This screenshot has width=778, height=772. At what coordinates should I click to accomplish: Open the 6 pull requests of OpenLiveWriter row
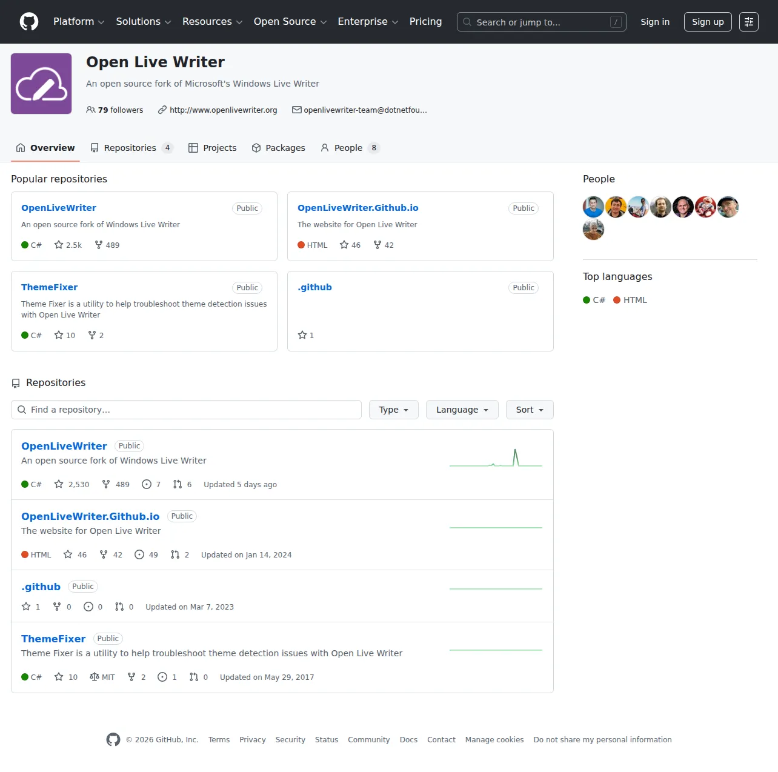point(182,484)
